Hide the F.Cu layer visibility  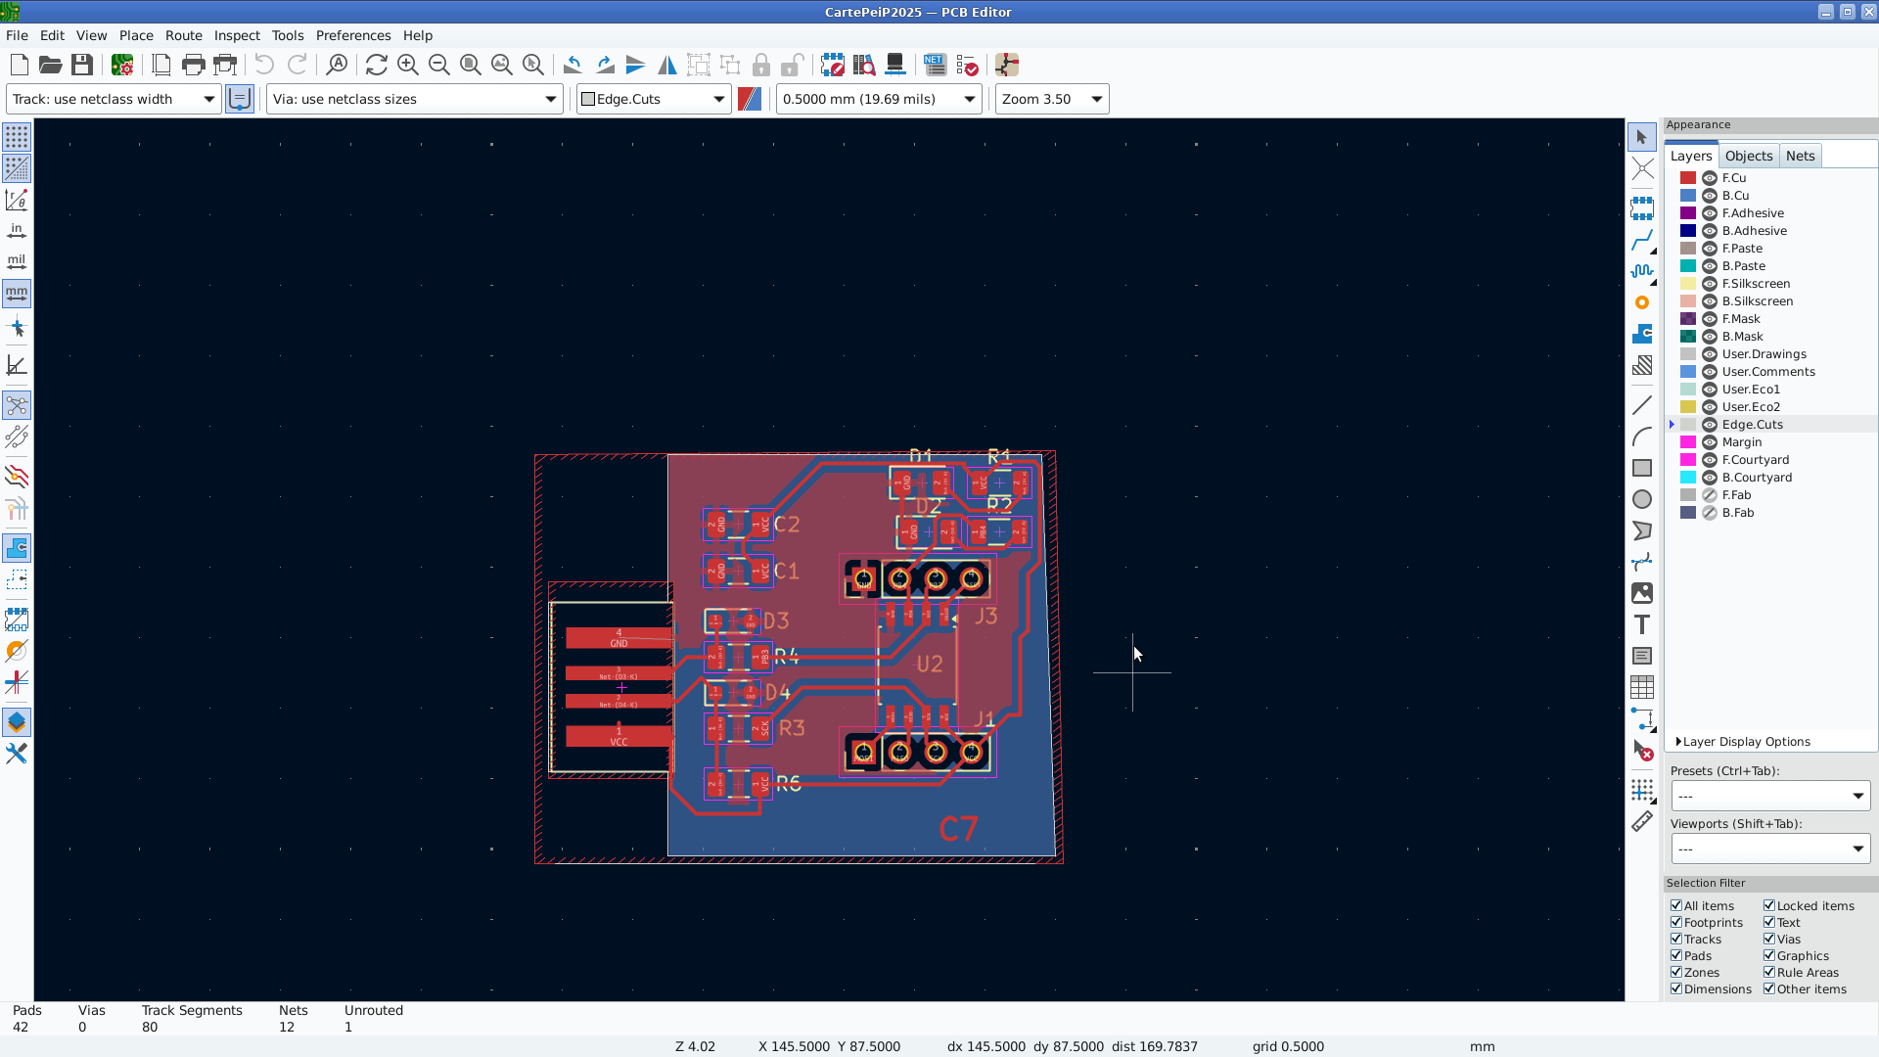1710,178
